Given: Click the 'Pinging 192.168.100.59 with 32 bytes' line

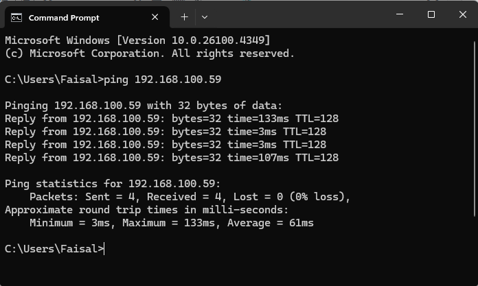Looking at the screenshot, I should (x=144, y=106).
